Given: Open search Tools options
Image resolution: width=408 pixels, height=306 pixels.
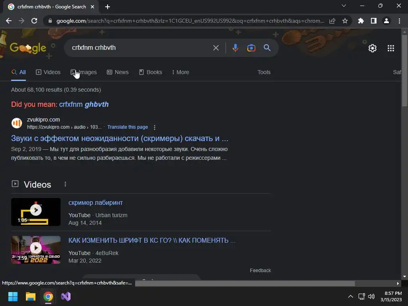Looking at the screenshot, I should click(264, 73).
